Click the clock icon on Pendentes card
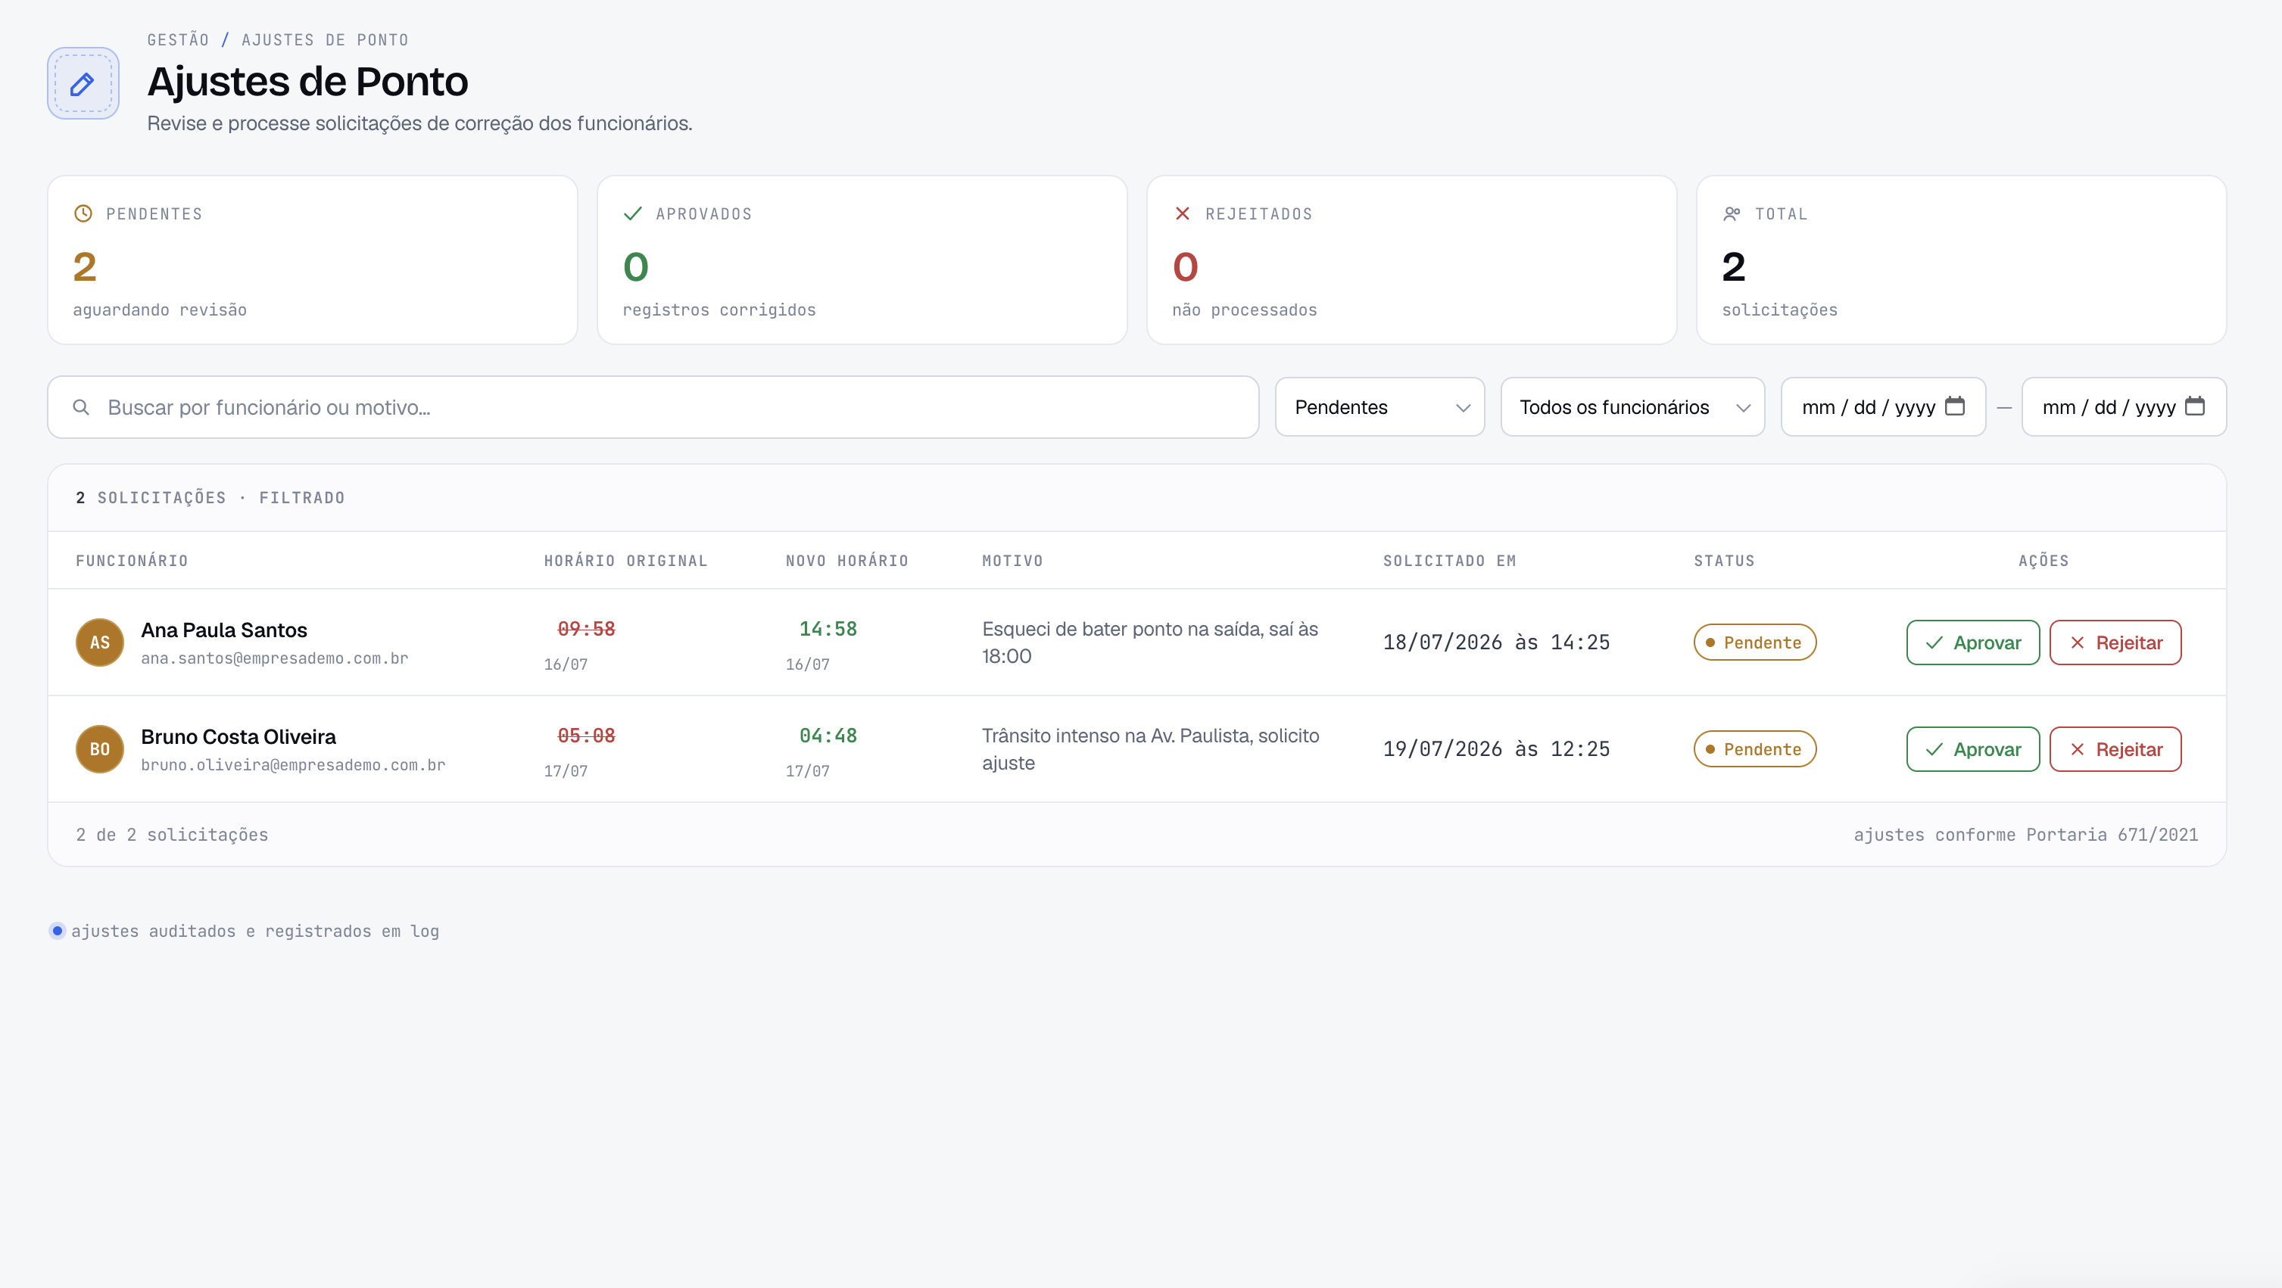 click(x=83, y=213)
